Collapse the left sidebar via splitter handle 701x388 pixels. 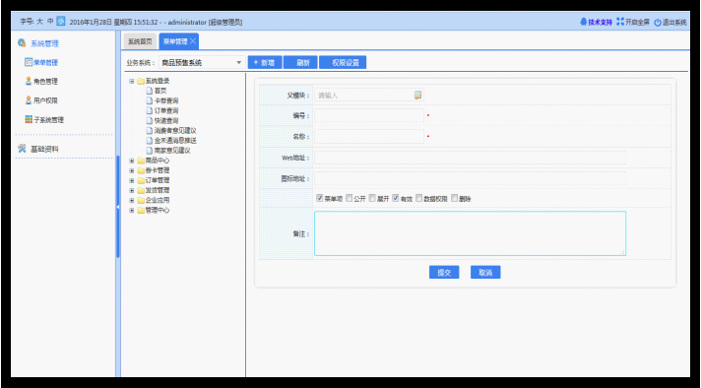[x=118, y=207]
